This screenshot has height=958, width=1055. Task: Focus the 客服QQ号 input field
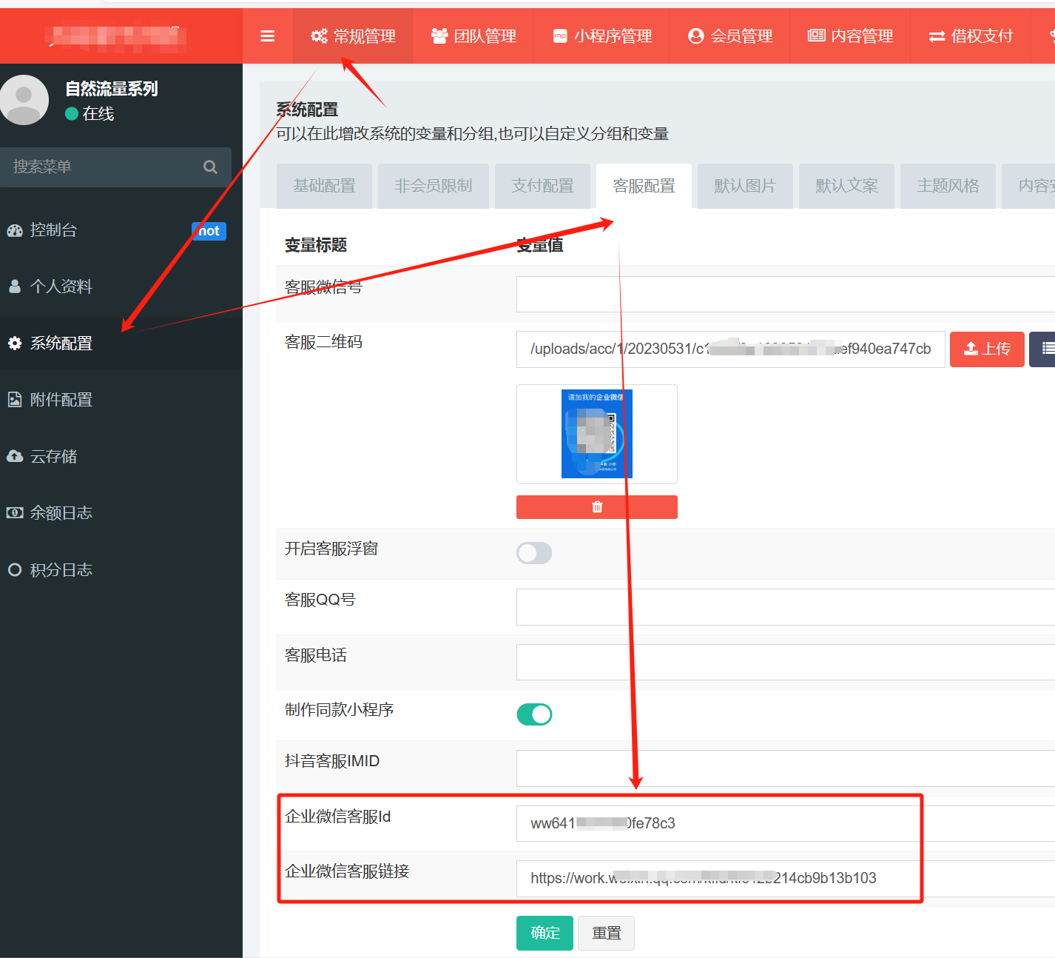(785, 607)
